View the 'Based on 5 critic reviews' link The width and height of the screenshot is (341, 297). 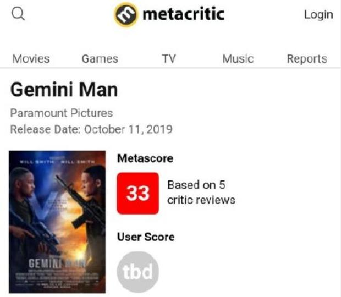pos(201,192)
